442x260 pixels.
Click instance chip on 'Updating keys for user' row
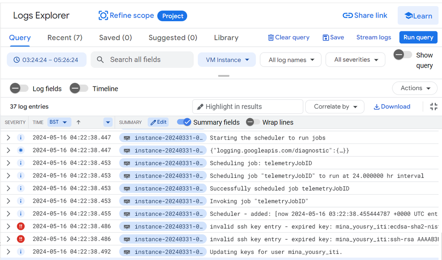(163, 252)
